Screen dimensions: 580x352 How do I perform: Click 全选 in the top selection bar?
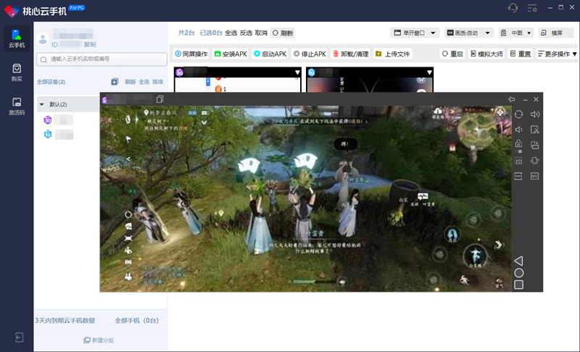pyautogui.click(x=231, y=33)
